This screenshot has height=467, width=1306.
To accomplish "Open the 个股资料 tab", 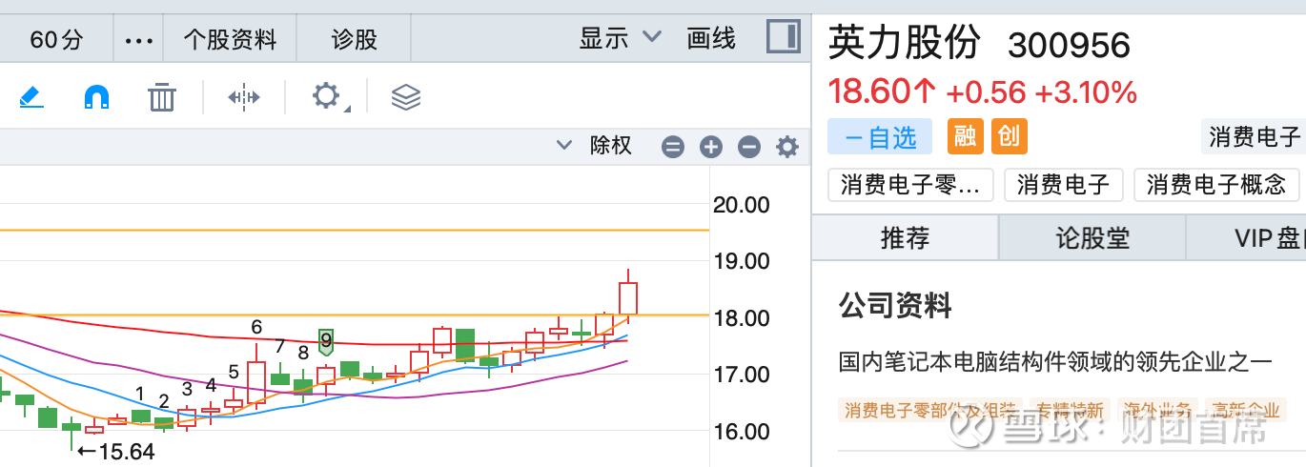I will 230,40.
